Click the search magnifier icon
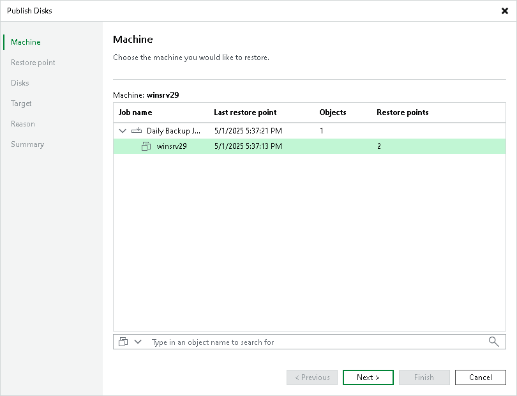This screenshot has height=396, width=517. coord(493,342)
